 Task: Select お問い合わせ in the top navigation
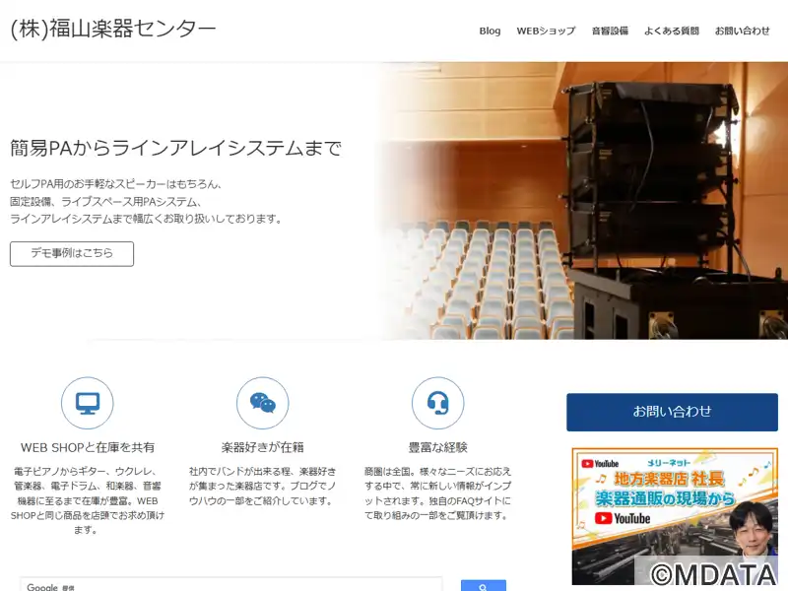[742, 31]
